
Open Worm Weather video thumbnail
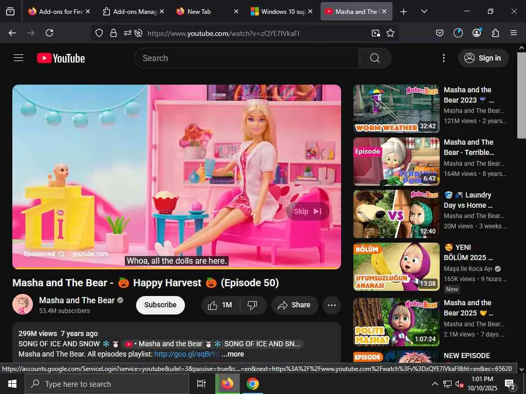[x=396, y=109]
